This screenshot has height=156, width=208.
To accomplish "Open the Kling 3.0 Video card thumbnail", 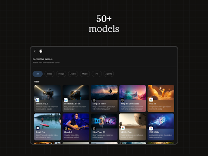I will 104,93.
